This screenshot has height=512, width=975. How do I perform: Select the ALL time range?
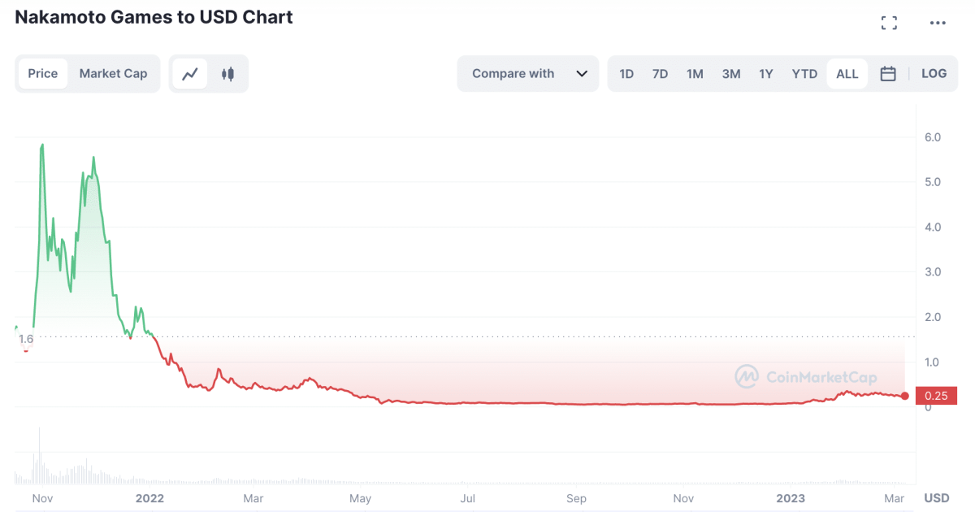(847, 73)
